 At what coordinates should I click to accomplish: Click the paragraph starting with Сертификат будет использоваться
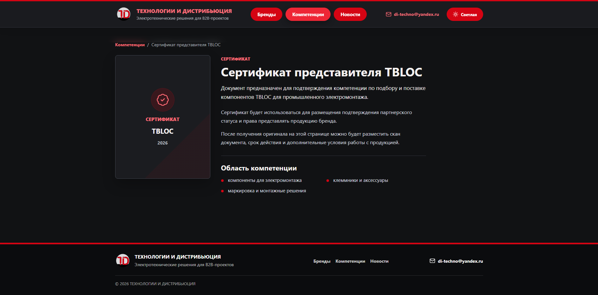click(316, 117)
